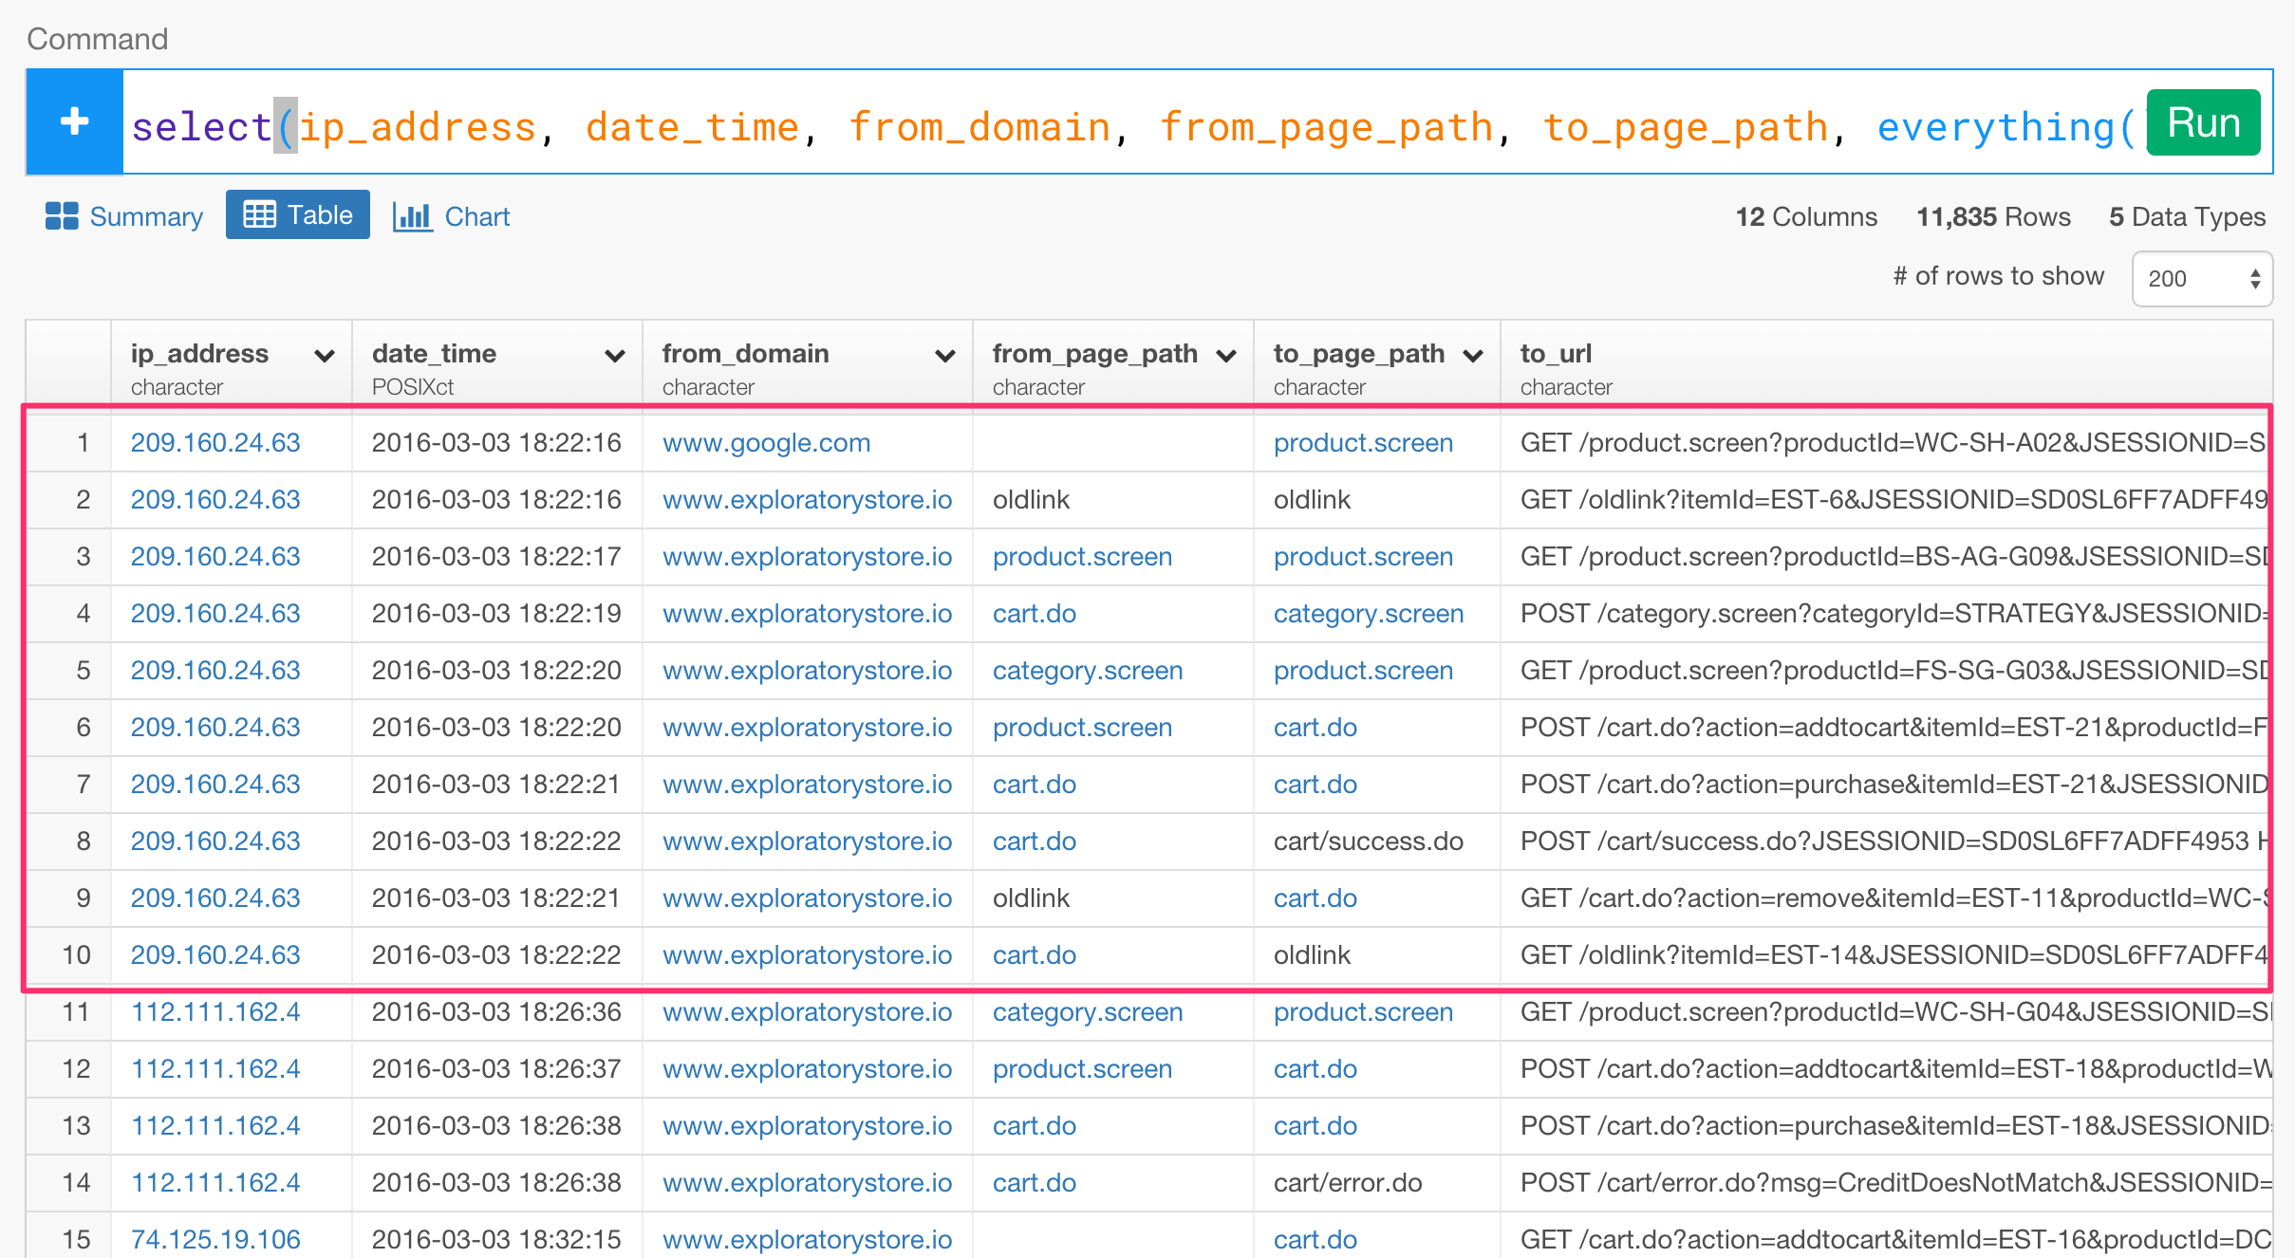Click cart.do to_page_path in row 7
Viewport: 2295px width, 1258px height.
(1315, 785)
